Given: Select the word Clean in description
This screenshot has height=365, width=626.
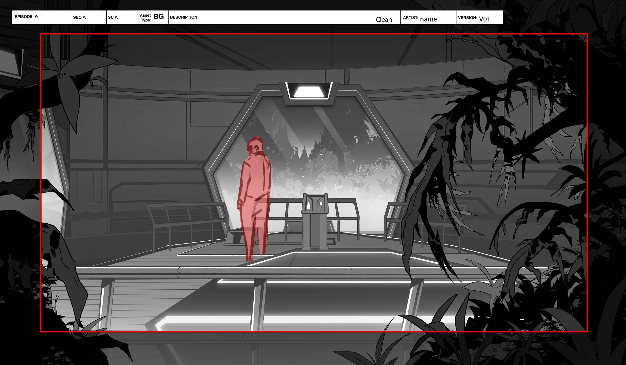Looking at the screenshot, I should 384,20.
